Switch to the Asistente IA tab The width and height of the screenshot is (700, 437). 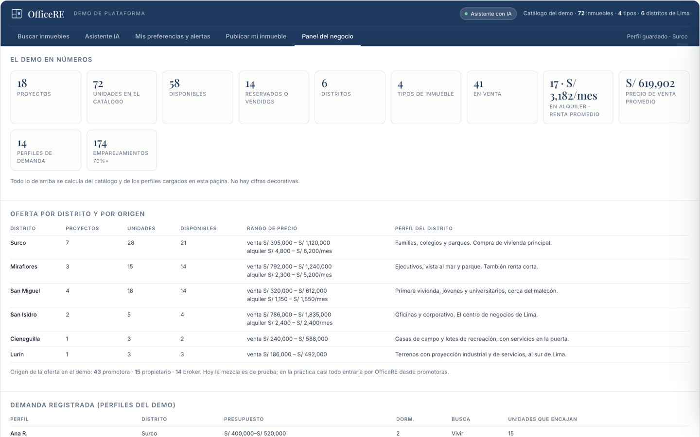[x=102, y=36]
